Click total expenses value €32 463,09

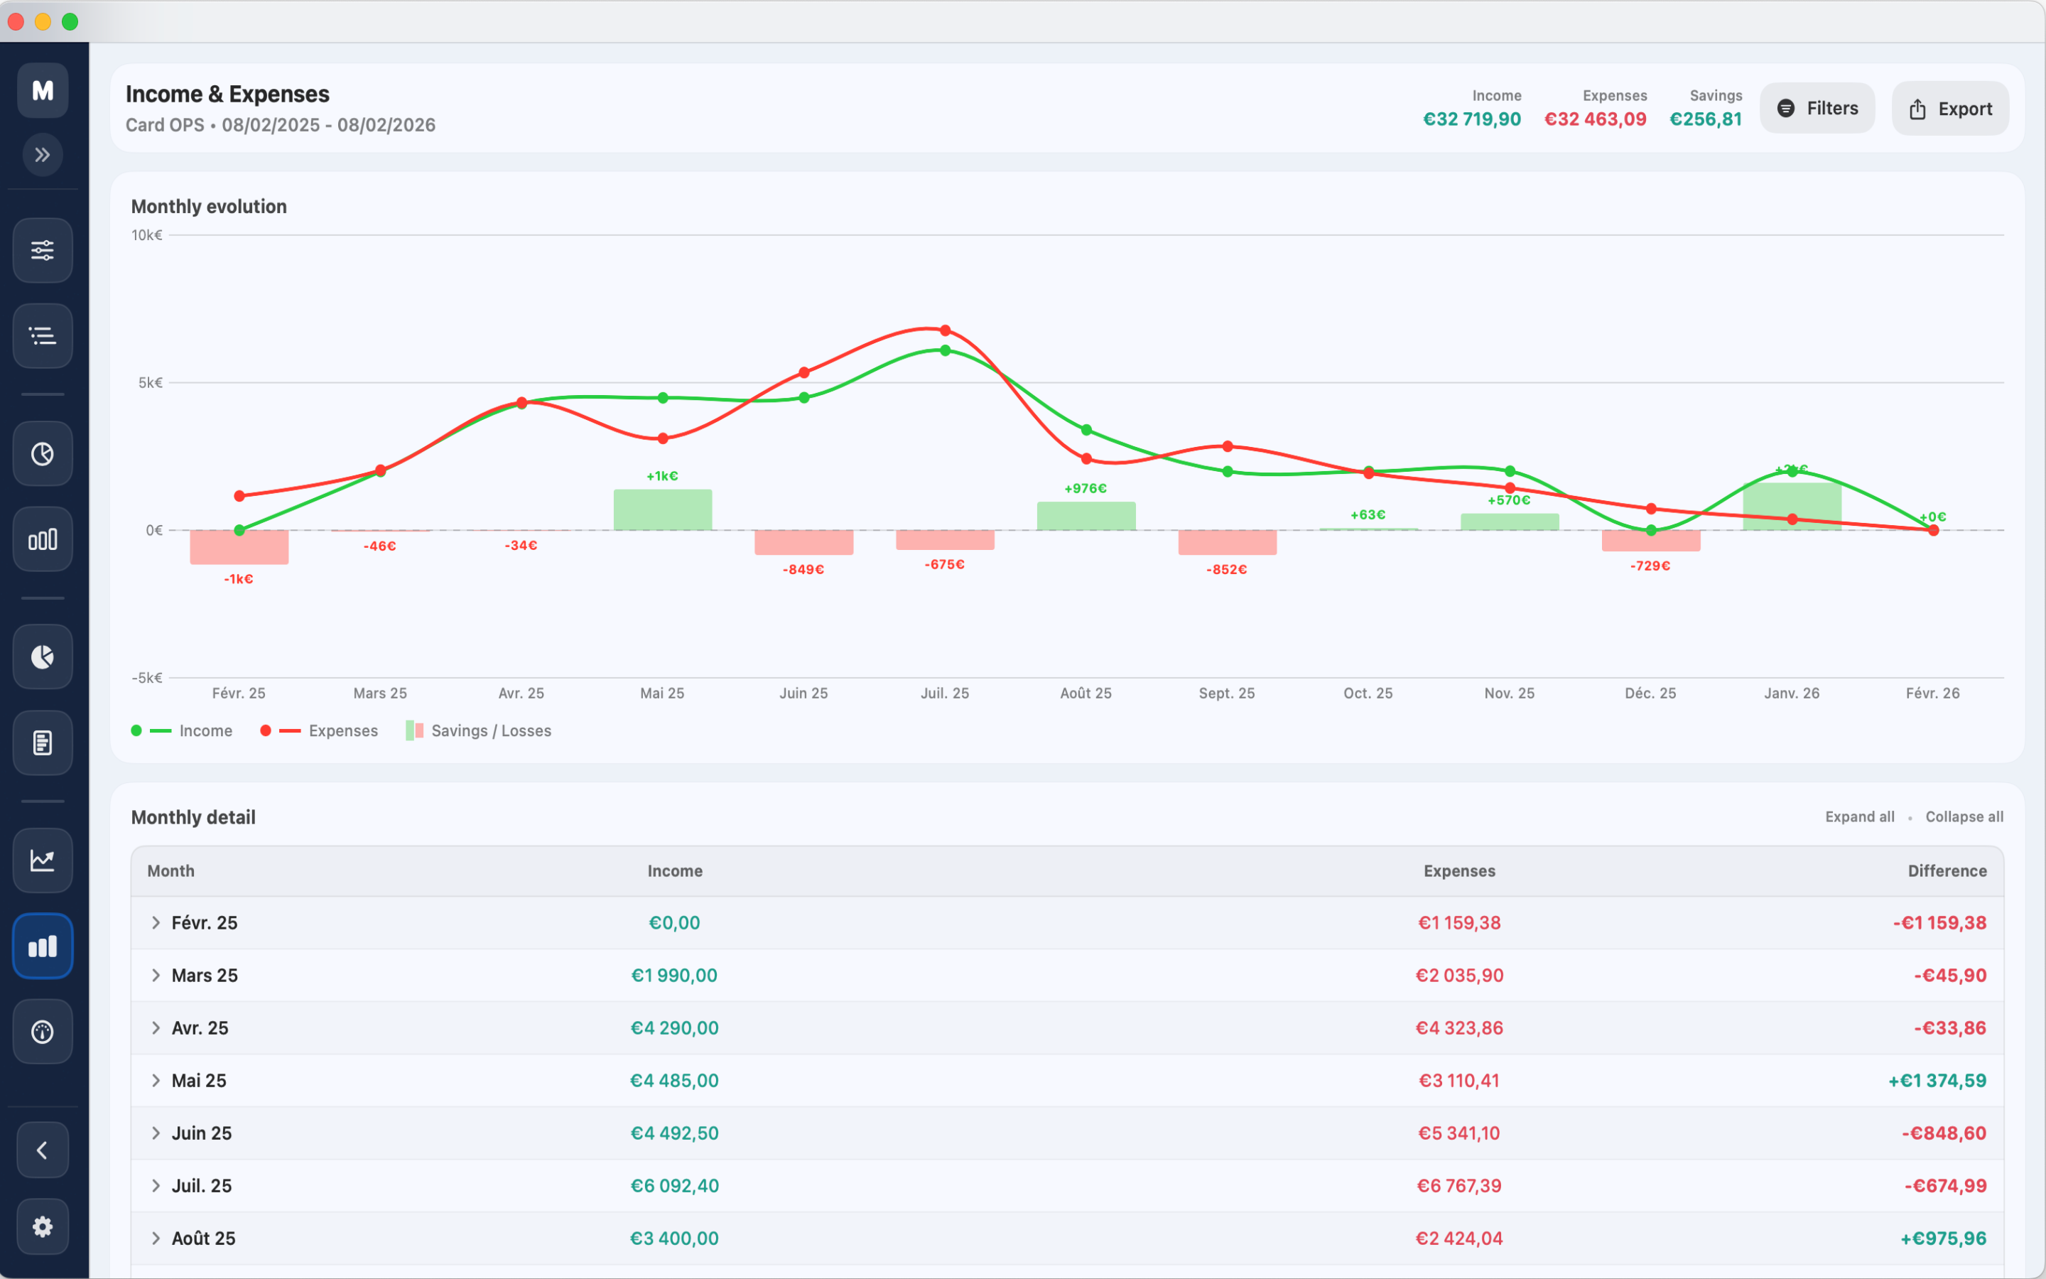point(1596,119)
